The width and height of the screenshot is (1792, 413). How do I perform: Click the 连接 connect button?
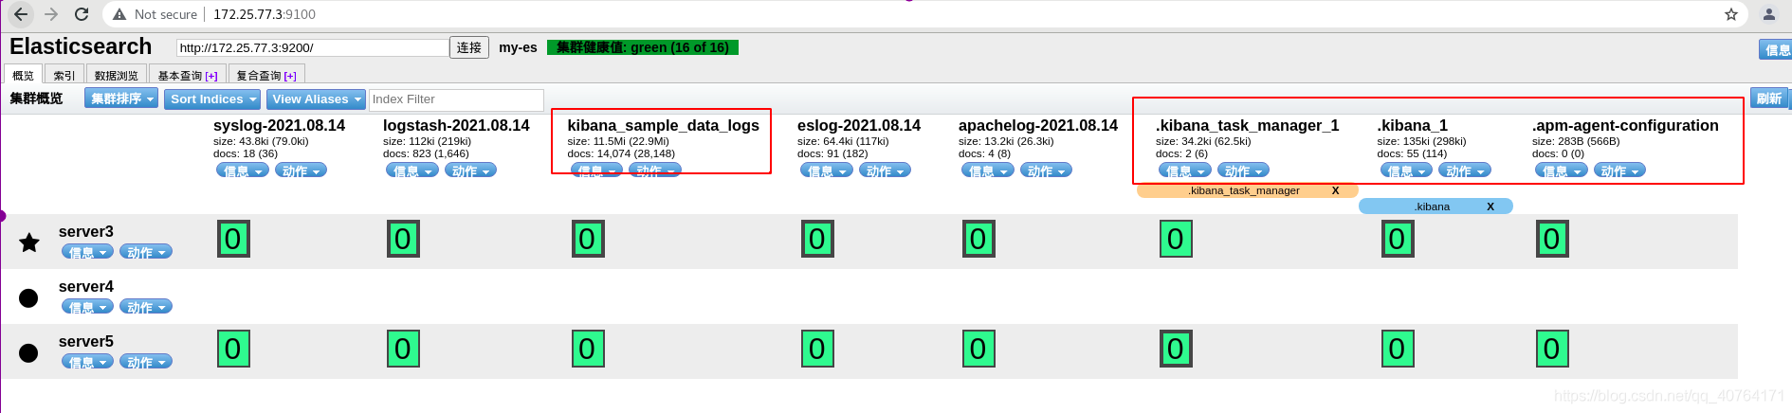(x=469, y=47)
